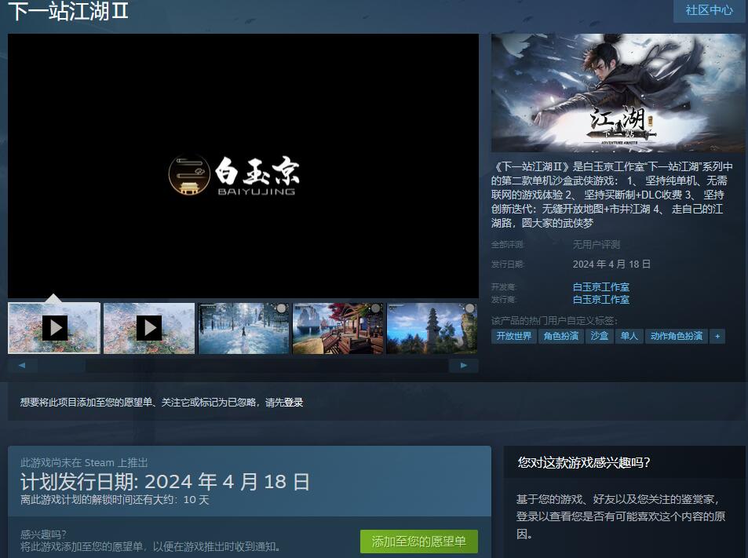Open the snowy forest screenshot thumbnail
The image size is (748, 558).
(x=243, y=328)
